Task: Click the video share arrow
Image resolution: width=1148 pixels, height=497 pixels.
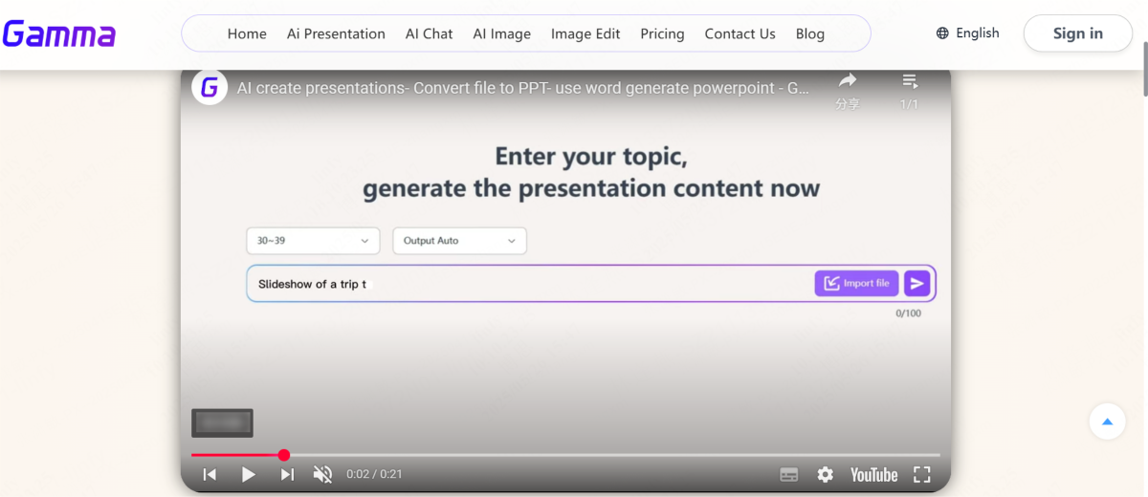Action: (x=847, y=82)
